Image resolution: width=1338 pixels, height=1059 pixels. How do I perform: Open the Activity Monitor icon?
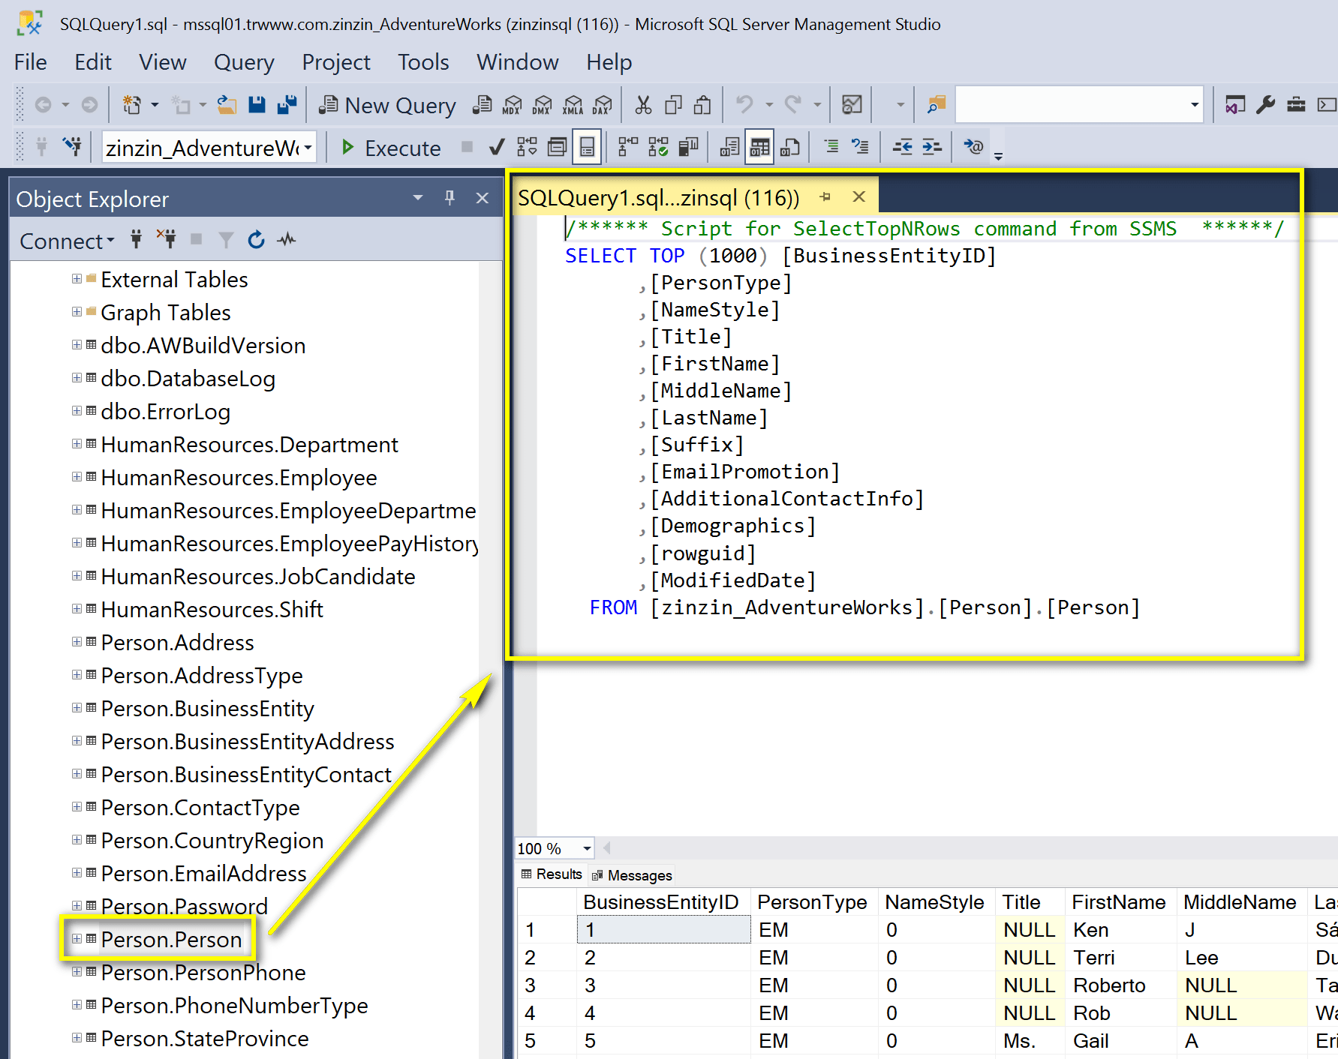(852, 105)
